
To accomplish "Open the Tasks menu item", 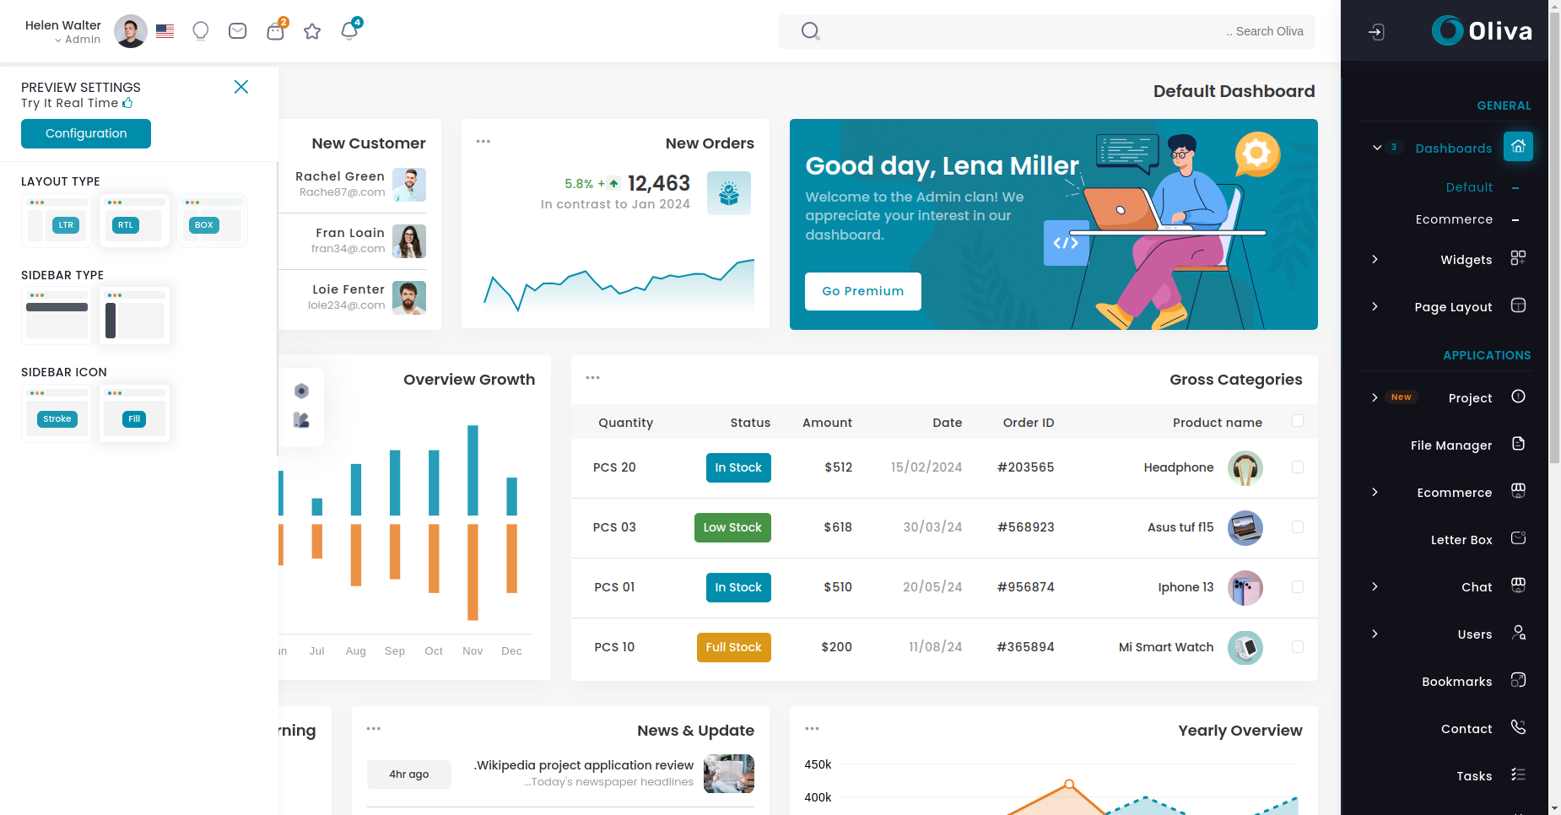I will click(1474, 776).
